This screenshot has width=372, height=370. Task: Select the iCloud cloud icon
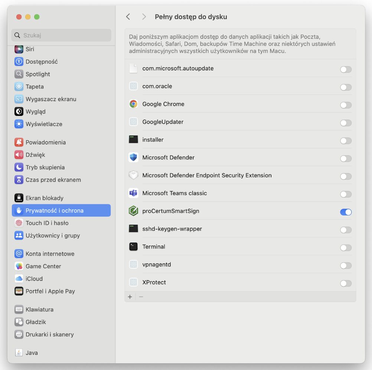pos(19,279)
